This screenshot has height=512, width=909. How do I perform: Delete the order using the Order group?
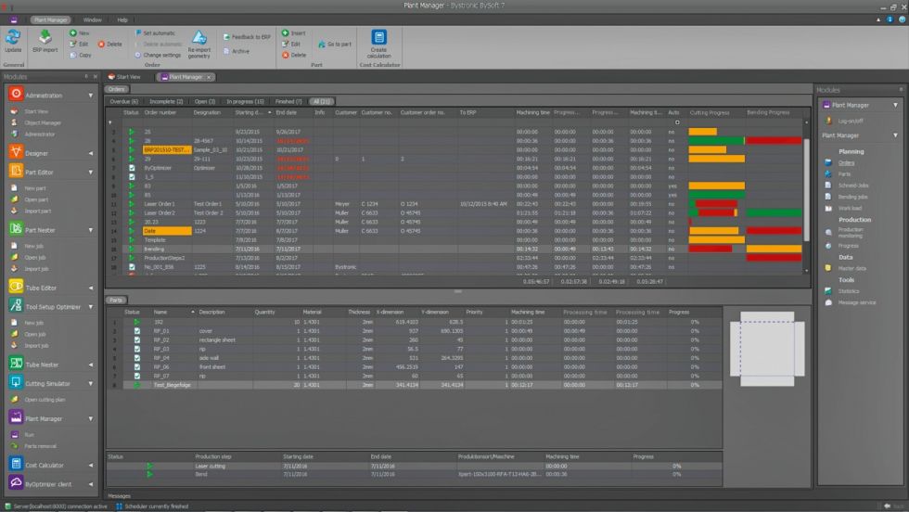click(x=110, y=45)
